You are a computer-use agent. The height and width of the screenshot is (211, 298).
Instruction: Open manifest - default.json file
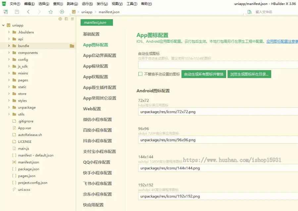pos(36,155)
